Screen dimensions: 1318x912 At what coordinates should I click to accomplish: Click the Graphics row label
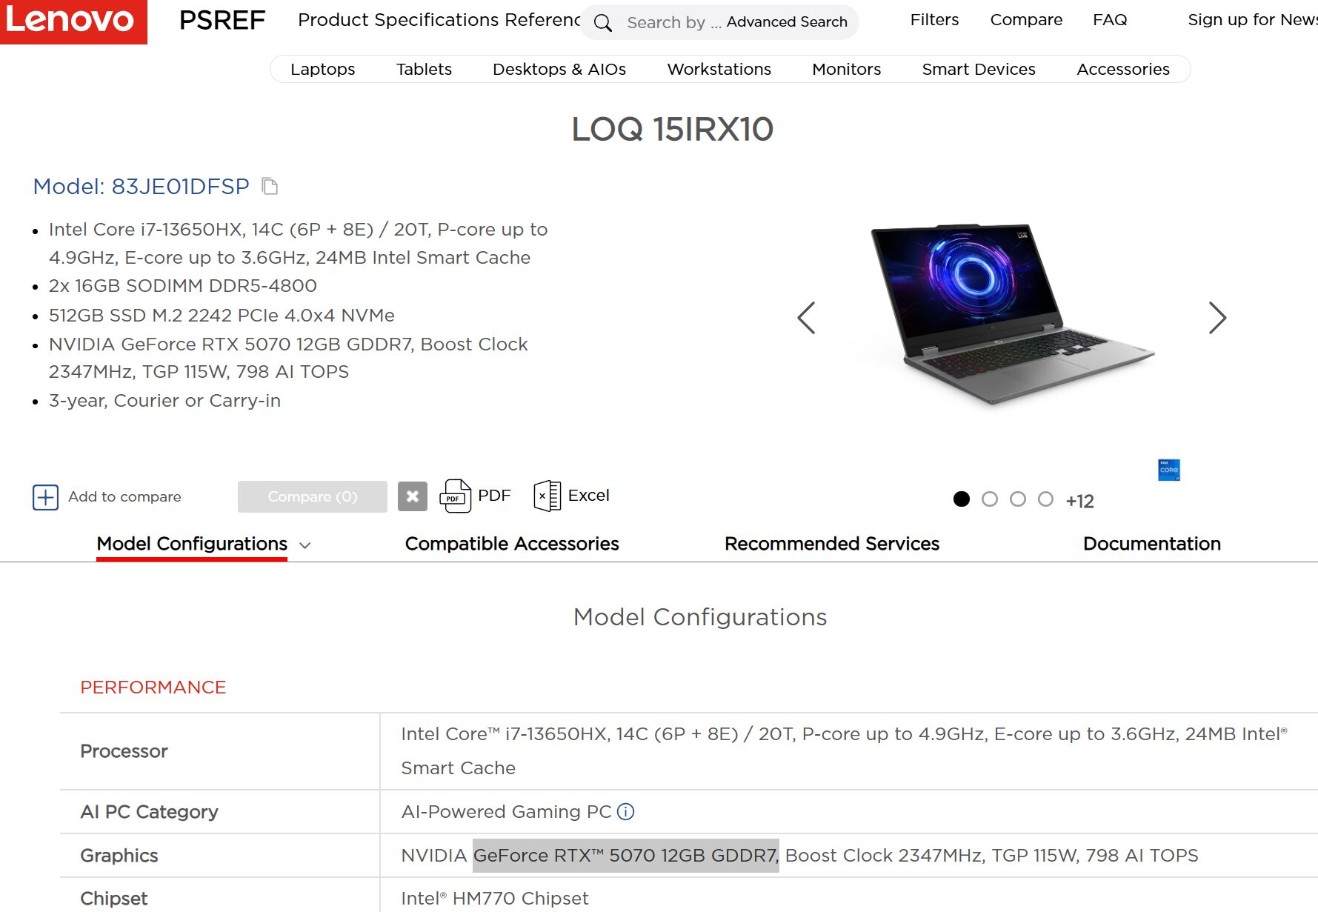pyautogui.click(x=119, y=856)
